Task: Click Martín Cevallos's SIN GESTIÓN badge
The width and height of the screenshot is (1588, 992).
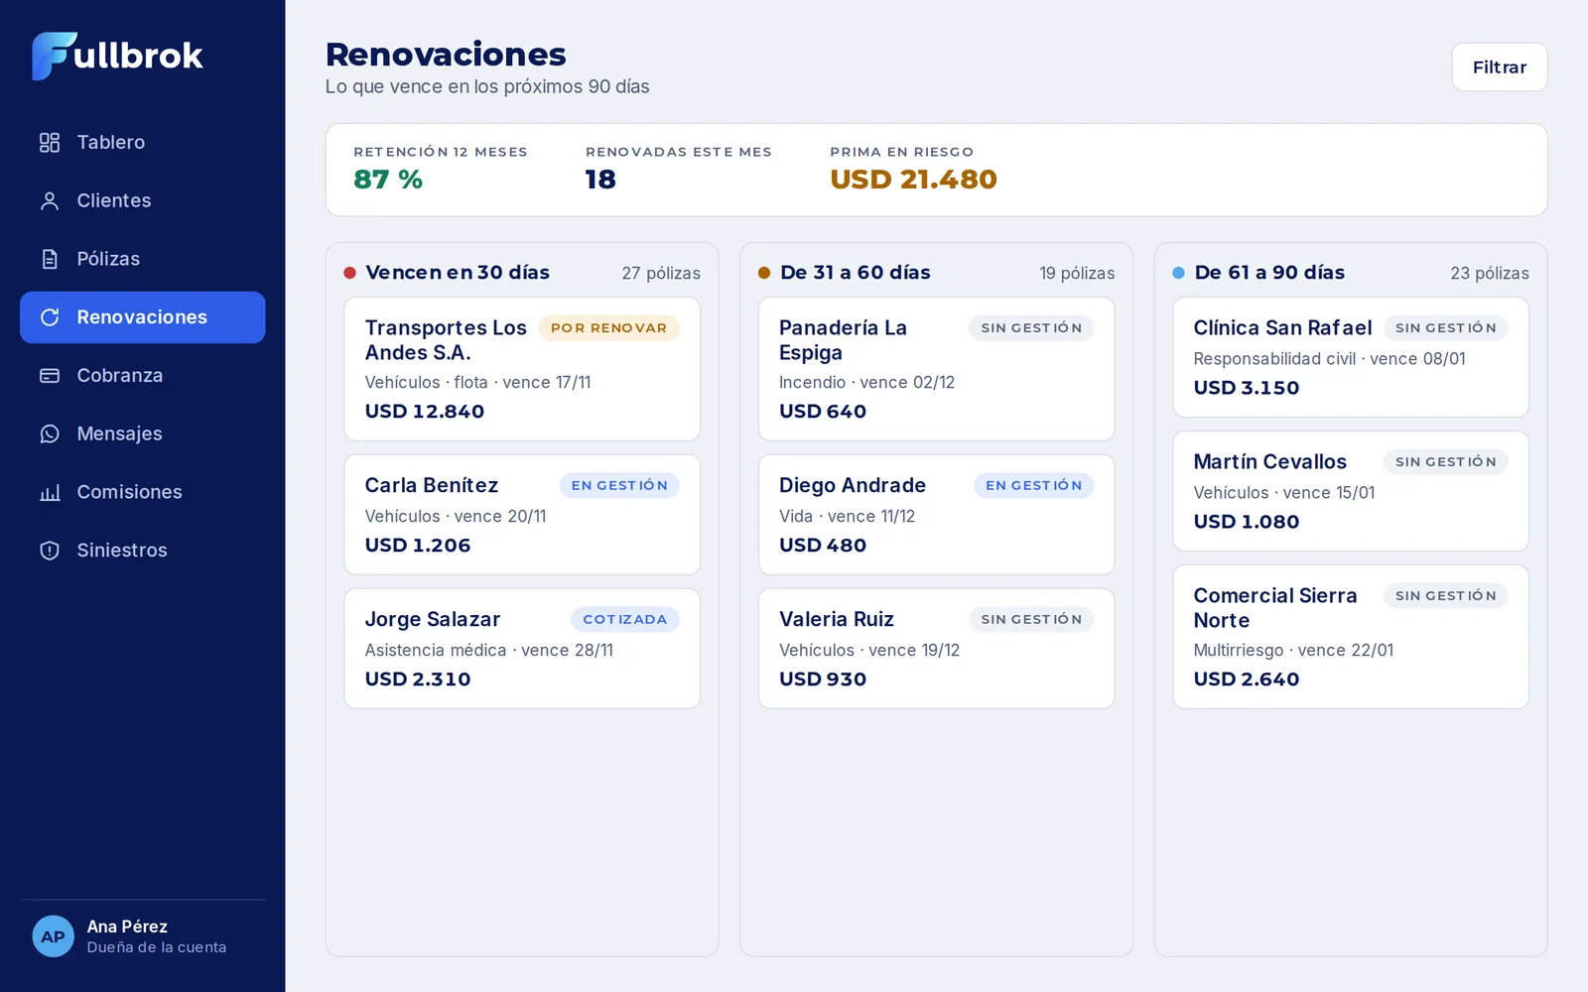Action: point(1446,461)
